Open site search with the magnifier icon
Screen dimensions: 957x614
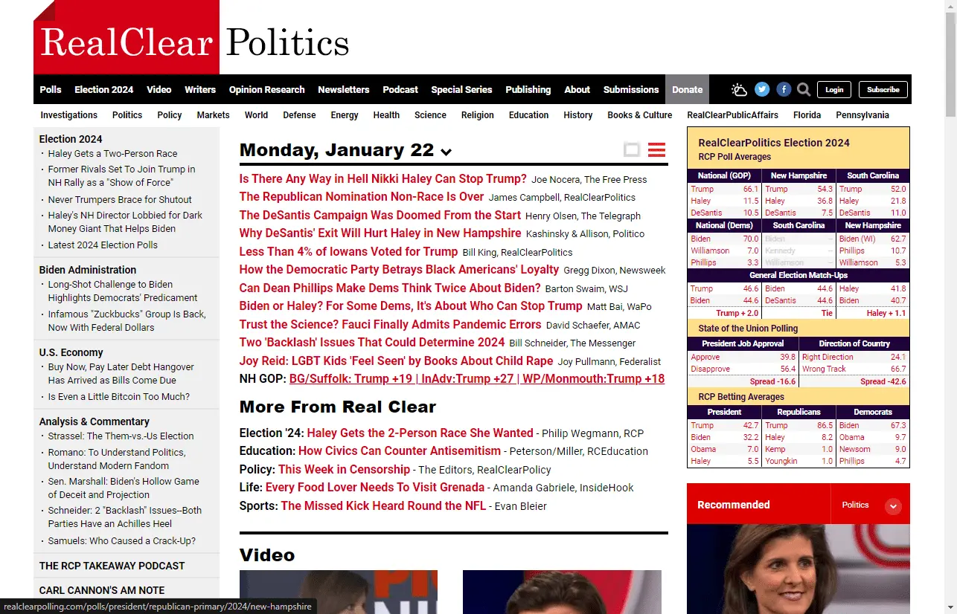(804, 90)
